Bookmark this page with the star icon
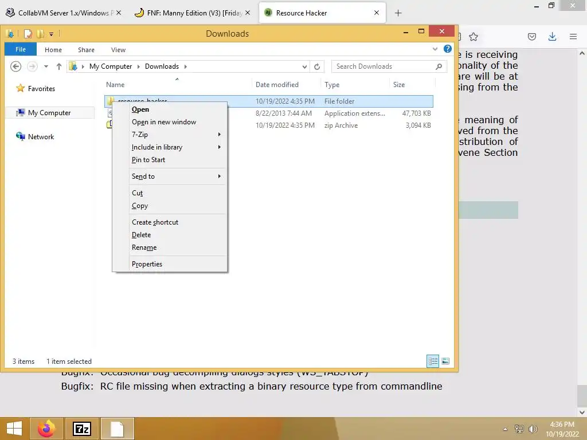 [x=473, y=37]
